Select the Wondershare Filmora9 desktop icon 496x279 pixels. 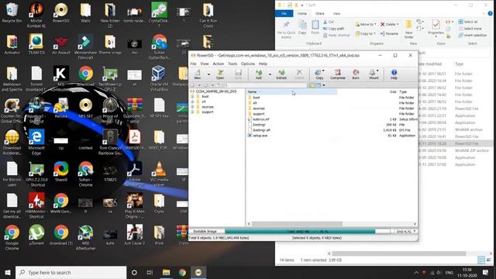point(85,46)
